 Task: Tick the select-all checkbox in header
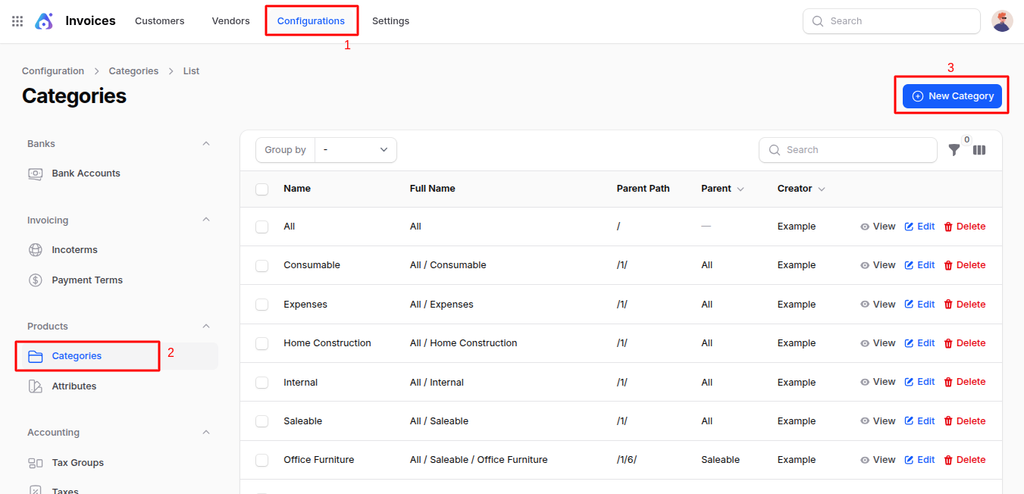[x=262, y=189]
